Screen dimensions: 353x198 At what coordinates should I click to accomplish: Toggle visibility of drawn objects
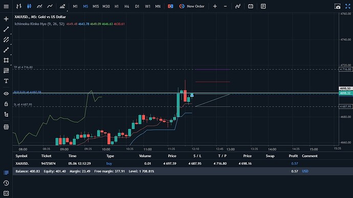pyautogui.click(x=6, y=94)
